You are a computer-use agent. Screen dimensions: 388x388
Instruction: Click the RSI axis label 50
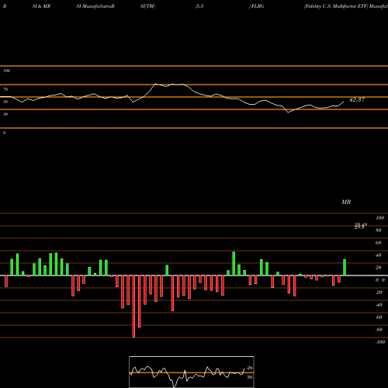pyautogui.click(x=5, y=102)
